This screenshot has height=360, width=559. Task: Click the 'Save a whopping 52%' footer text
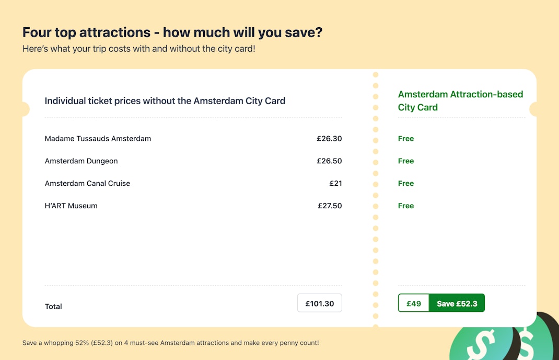(170, 343)
